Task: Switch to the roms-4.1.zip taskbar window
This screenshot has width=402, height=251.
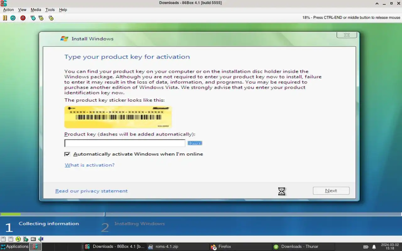Action: coord(177,247)
